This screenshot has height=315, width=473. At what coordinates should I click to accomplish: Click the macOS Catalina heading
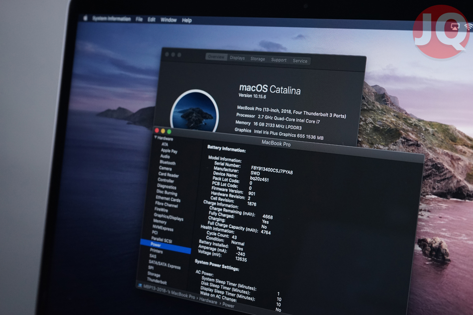(x=270, y=89)
